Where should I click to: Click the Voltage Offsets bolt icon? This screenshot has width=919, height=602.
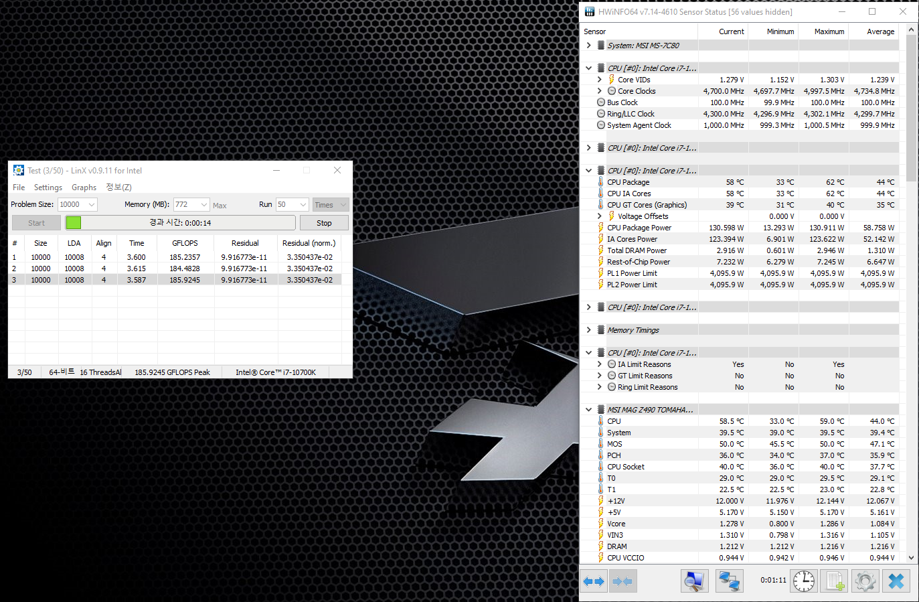coord(611,216)
